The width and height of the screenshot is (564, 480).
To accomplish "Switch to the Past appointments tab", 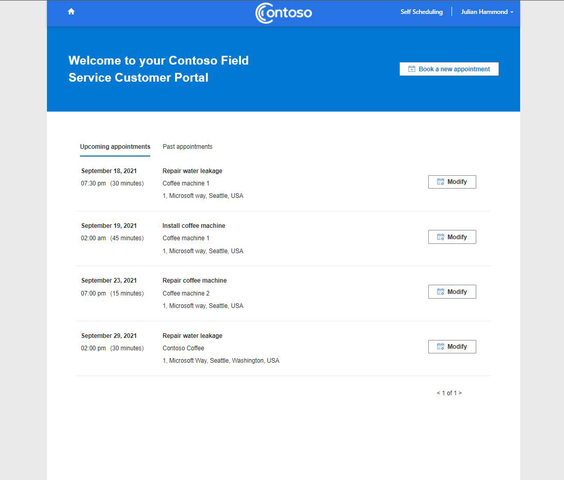I will pyautogui.click(x=187, y=147).
